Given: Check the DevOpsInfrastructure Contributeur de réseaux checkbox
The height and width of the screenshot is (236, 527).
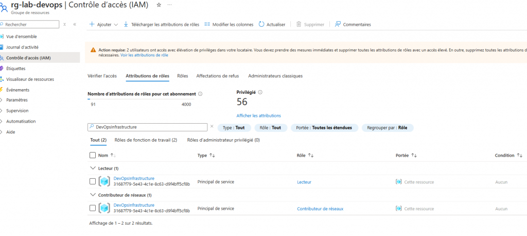Looking at the screenshot, I should point(93,208).
